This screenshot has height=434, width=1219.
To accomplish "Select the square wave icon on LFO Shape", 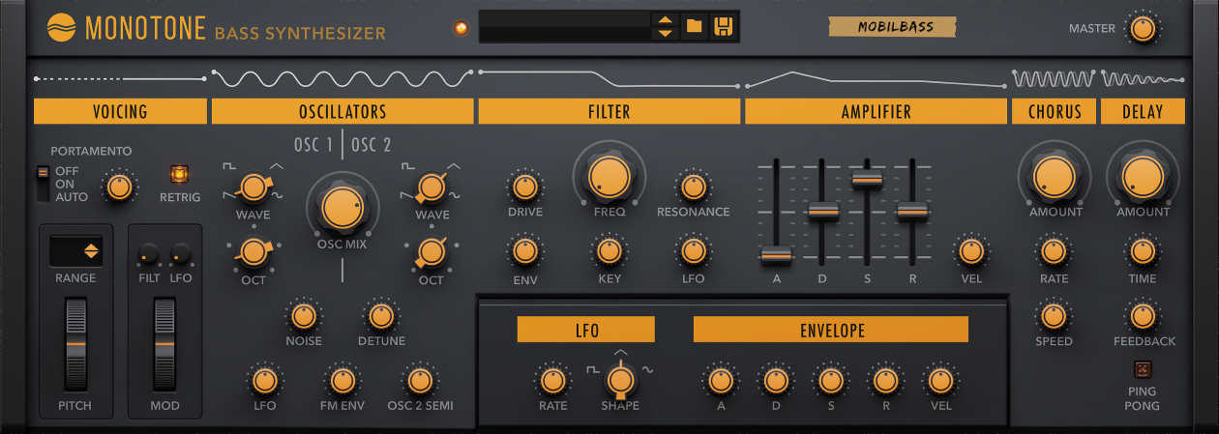I will click(x=592, y=369).
